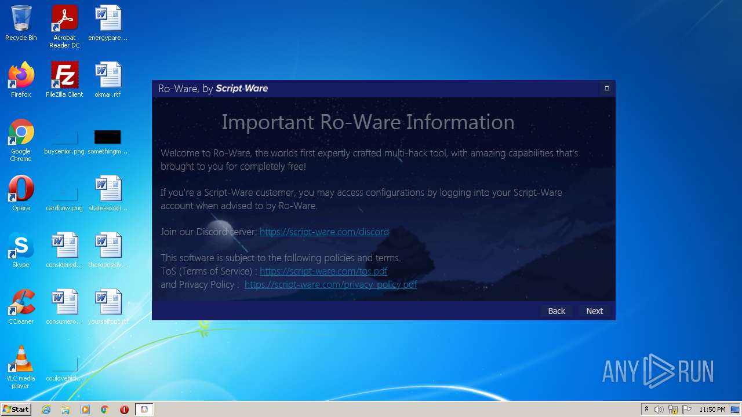Launch Opera desktop shortcut
The width and height of the screenshot is (742, 417).
[x=21, y=193]
